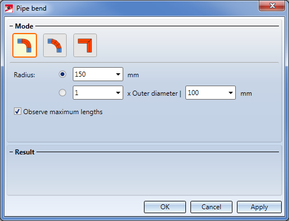Open the factor 1 dropdown arrow
Screen dimensions: 289x221
[118, 93]
